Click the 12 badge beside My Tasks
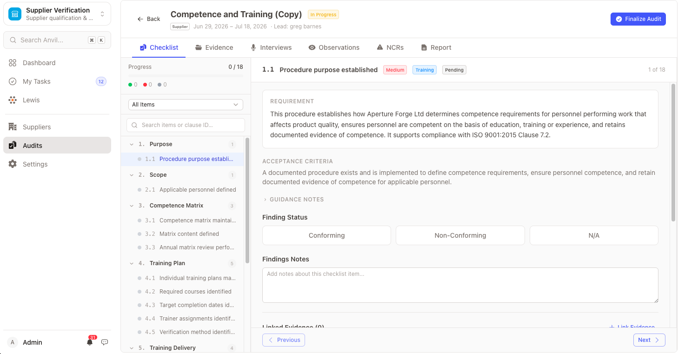 (101, 81)
